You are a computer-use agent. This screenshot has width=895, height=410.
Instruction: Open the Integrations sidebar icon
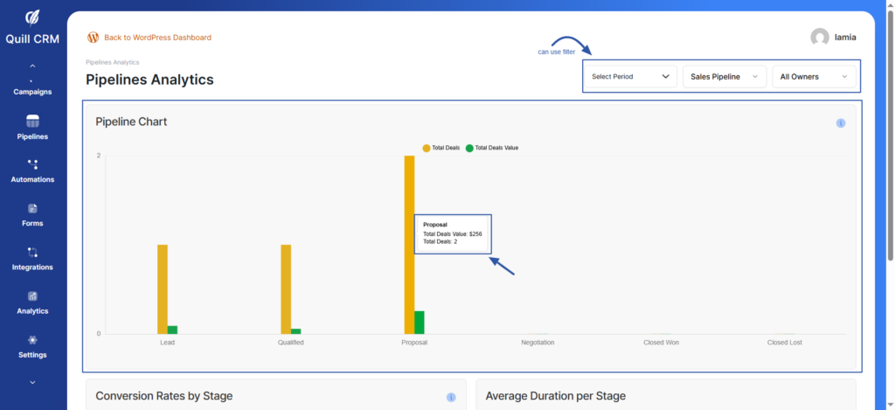pyautogui.click(x=33, y=253)
